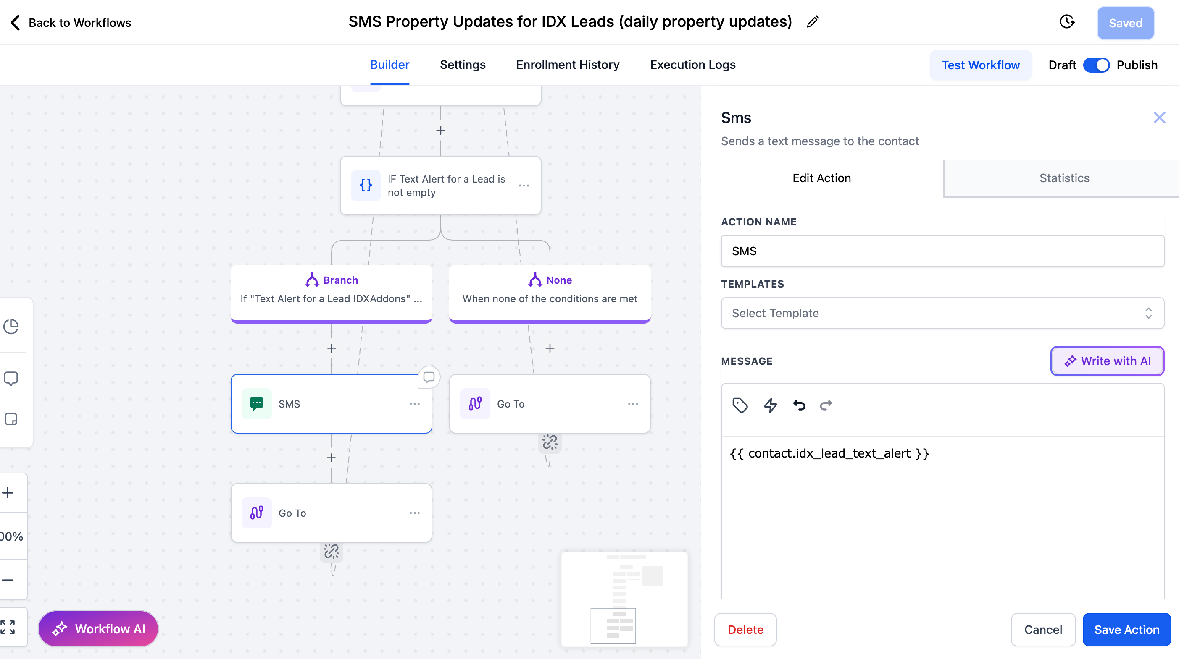Open the version history clock icon

tap(1067, 22)
